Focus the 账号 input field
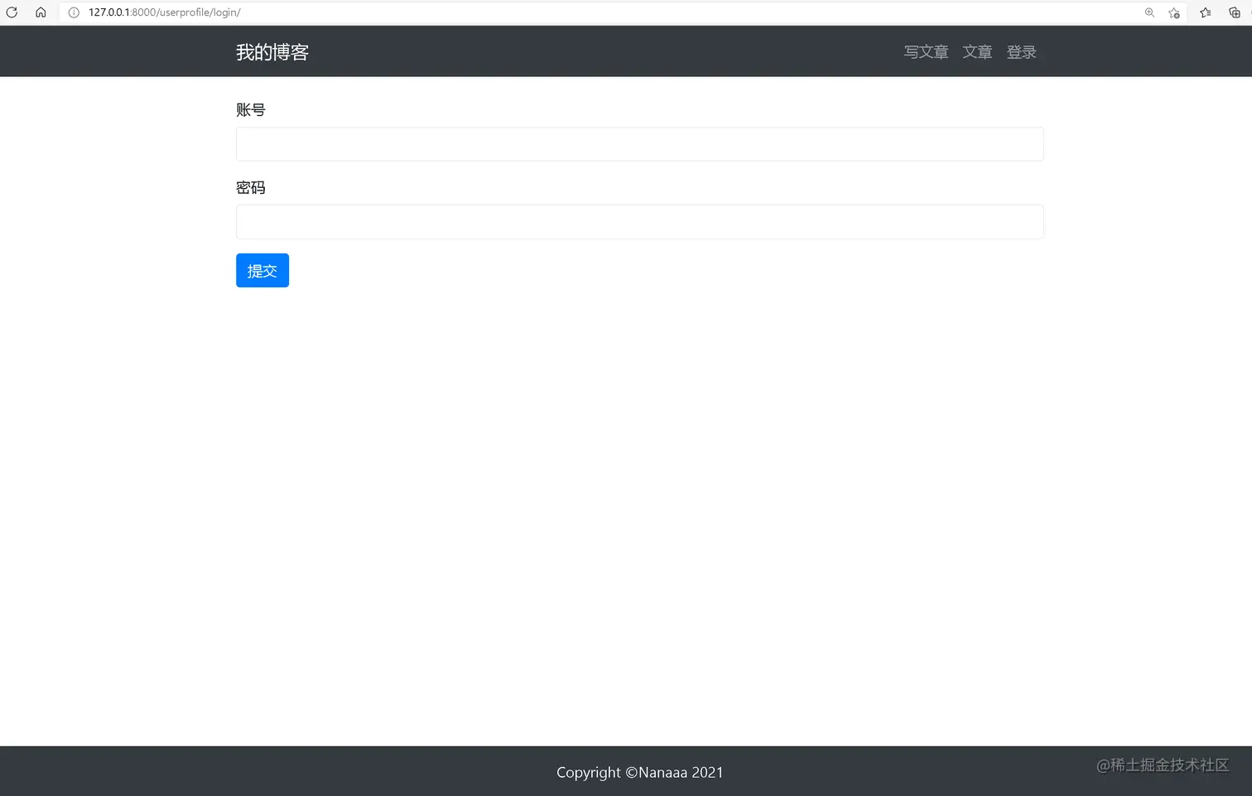 [639, 144]
